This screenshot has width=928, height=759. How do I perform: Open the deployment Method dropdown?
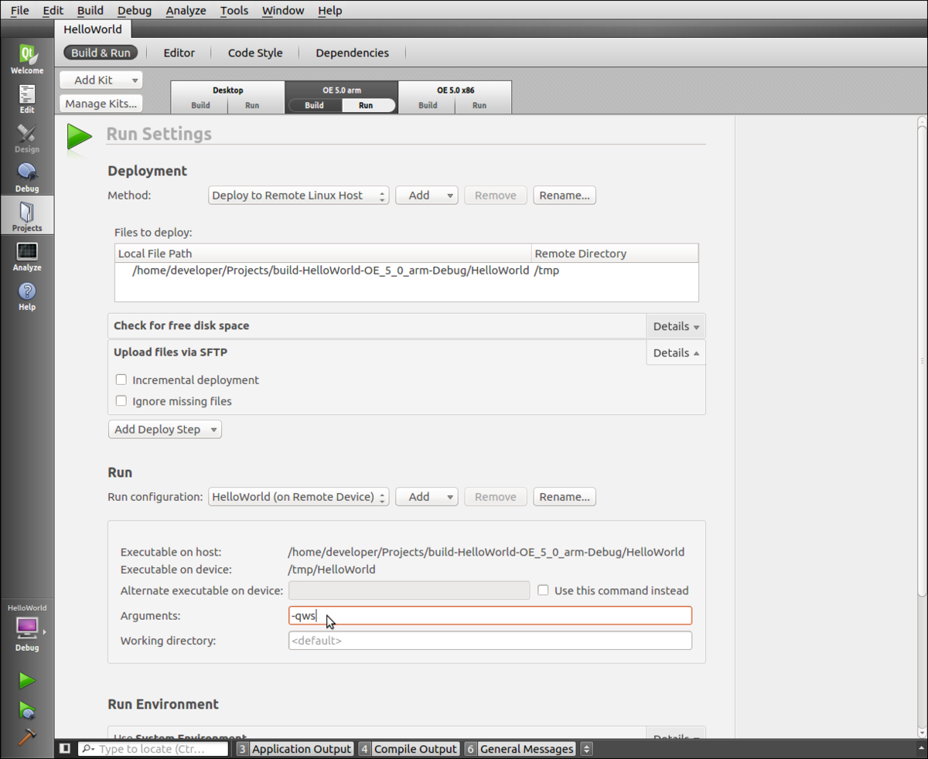click(x=298, y=195)
